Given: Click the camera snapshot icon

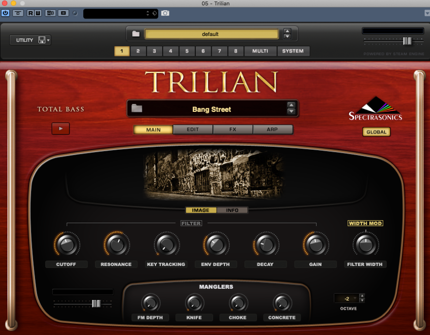Looking at the screenshot, I should coord(165,13).
